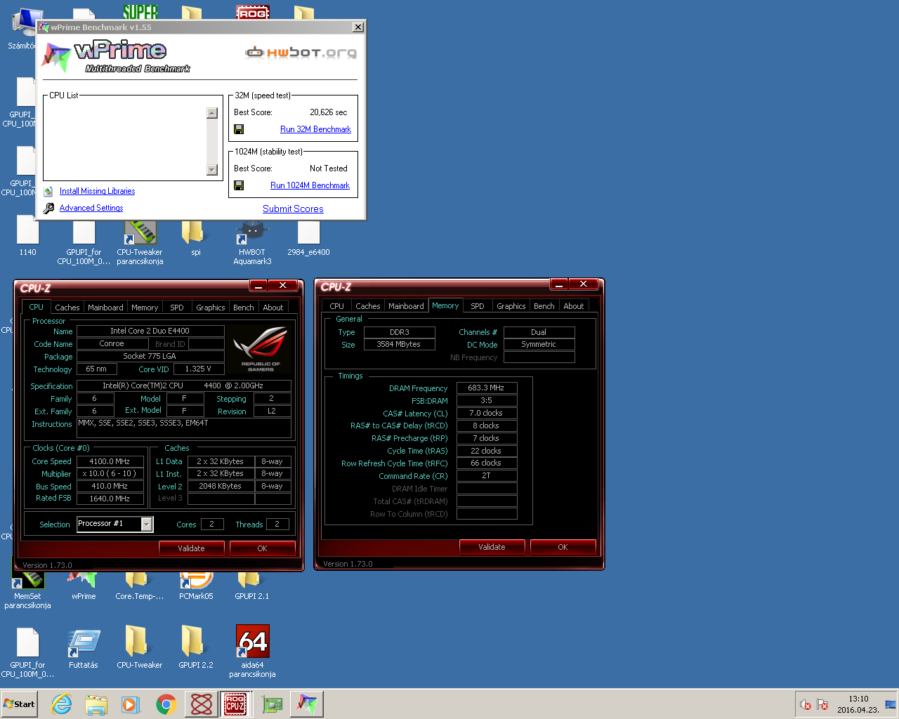This screenshot has width=899, height=719.
Task: Open Graphics tab in right CPU-Z window
Action: click(x=511, y=306)
